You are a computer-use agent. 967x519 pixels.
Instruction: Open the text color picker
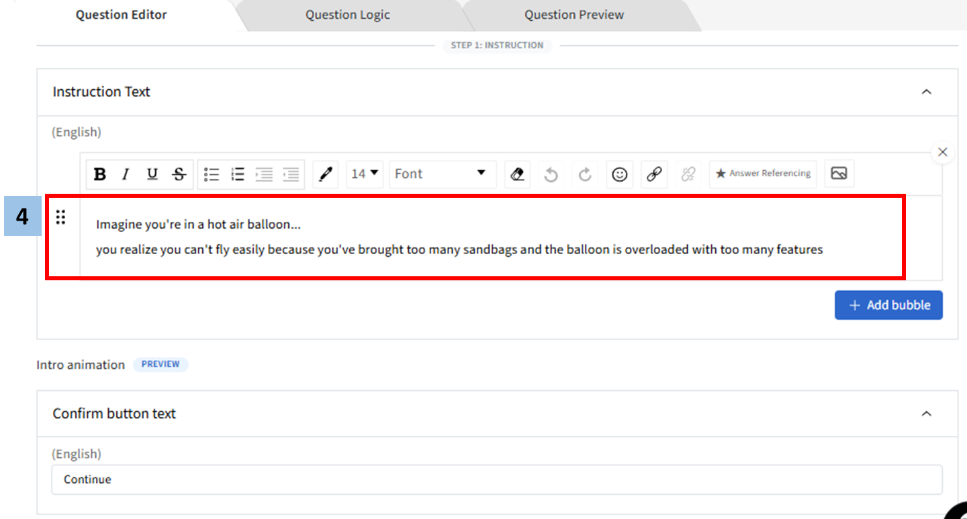point(326,174)
